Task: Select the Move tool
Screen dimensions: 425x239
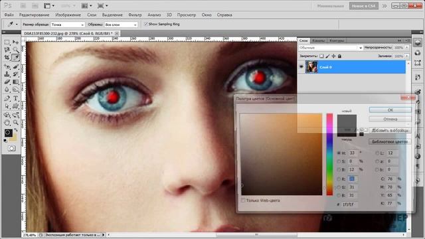Action: point(16,42)
